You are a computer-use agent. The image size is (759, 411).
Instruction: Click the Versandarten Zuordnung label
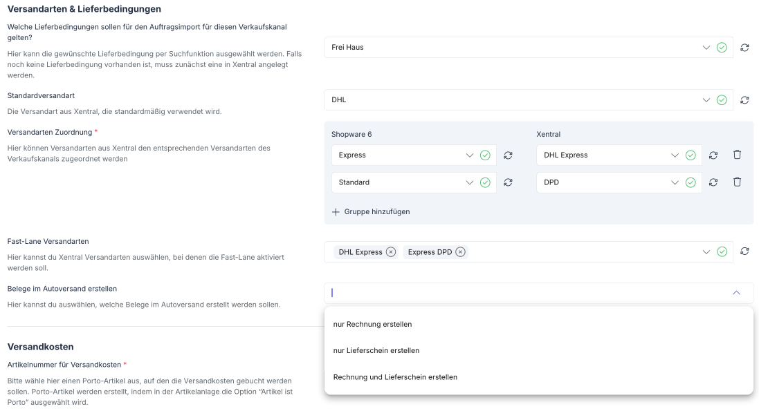[49, 133]
